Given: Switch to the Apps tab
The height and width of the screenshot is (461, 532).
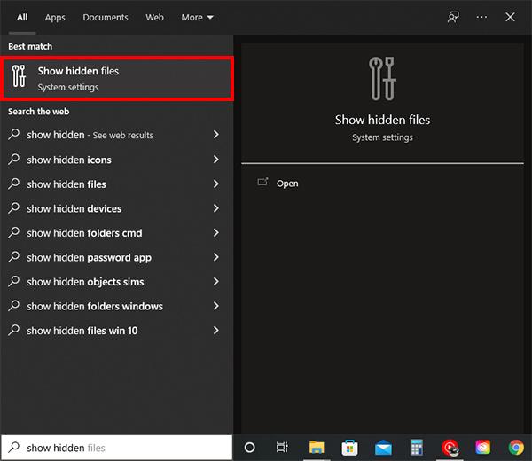Looking at the screenshot, I should tap(55, 18).
